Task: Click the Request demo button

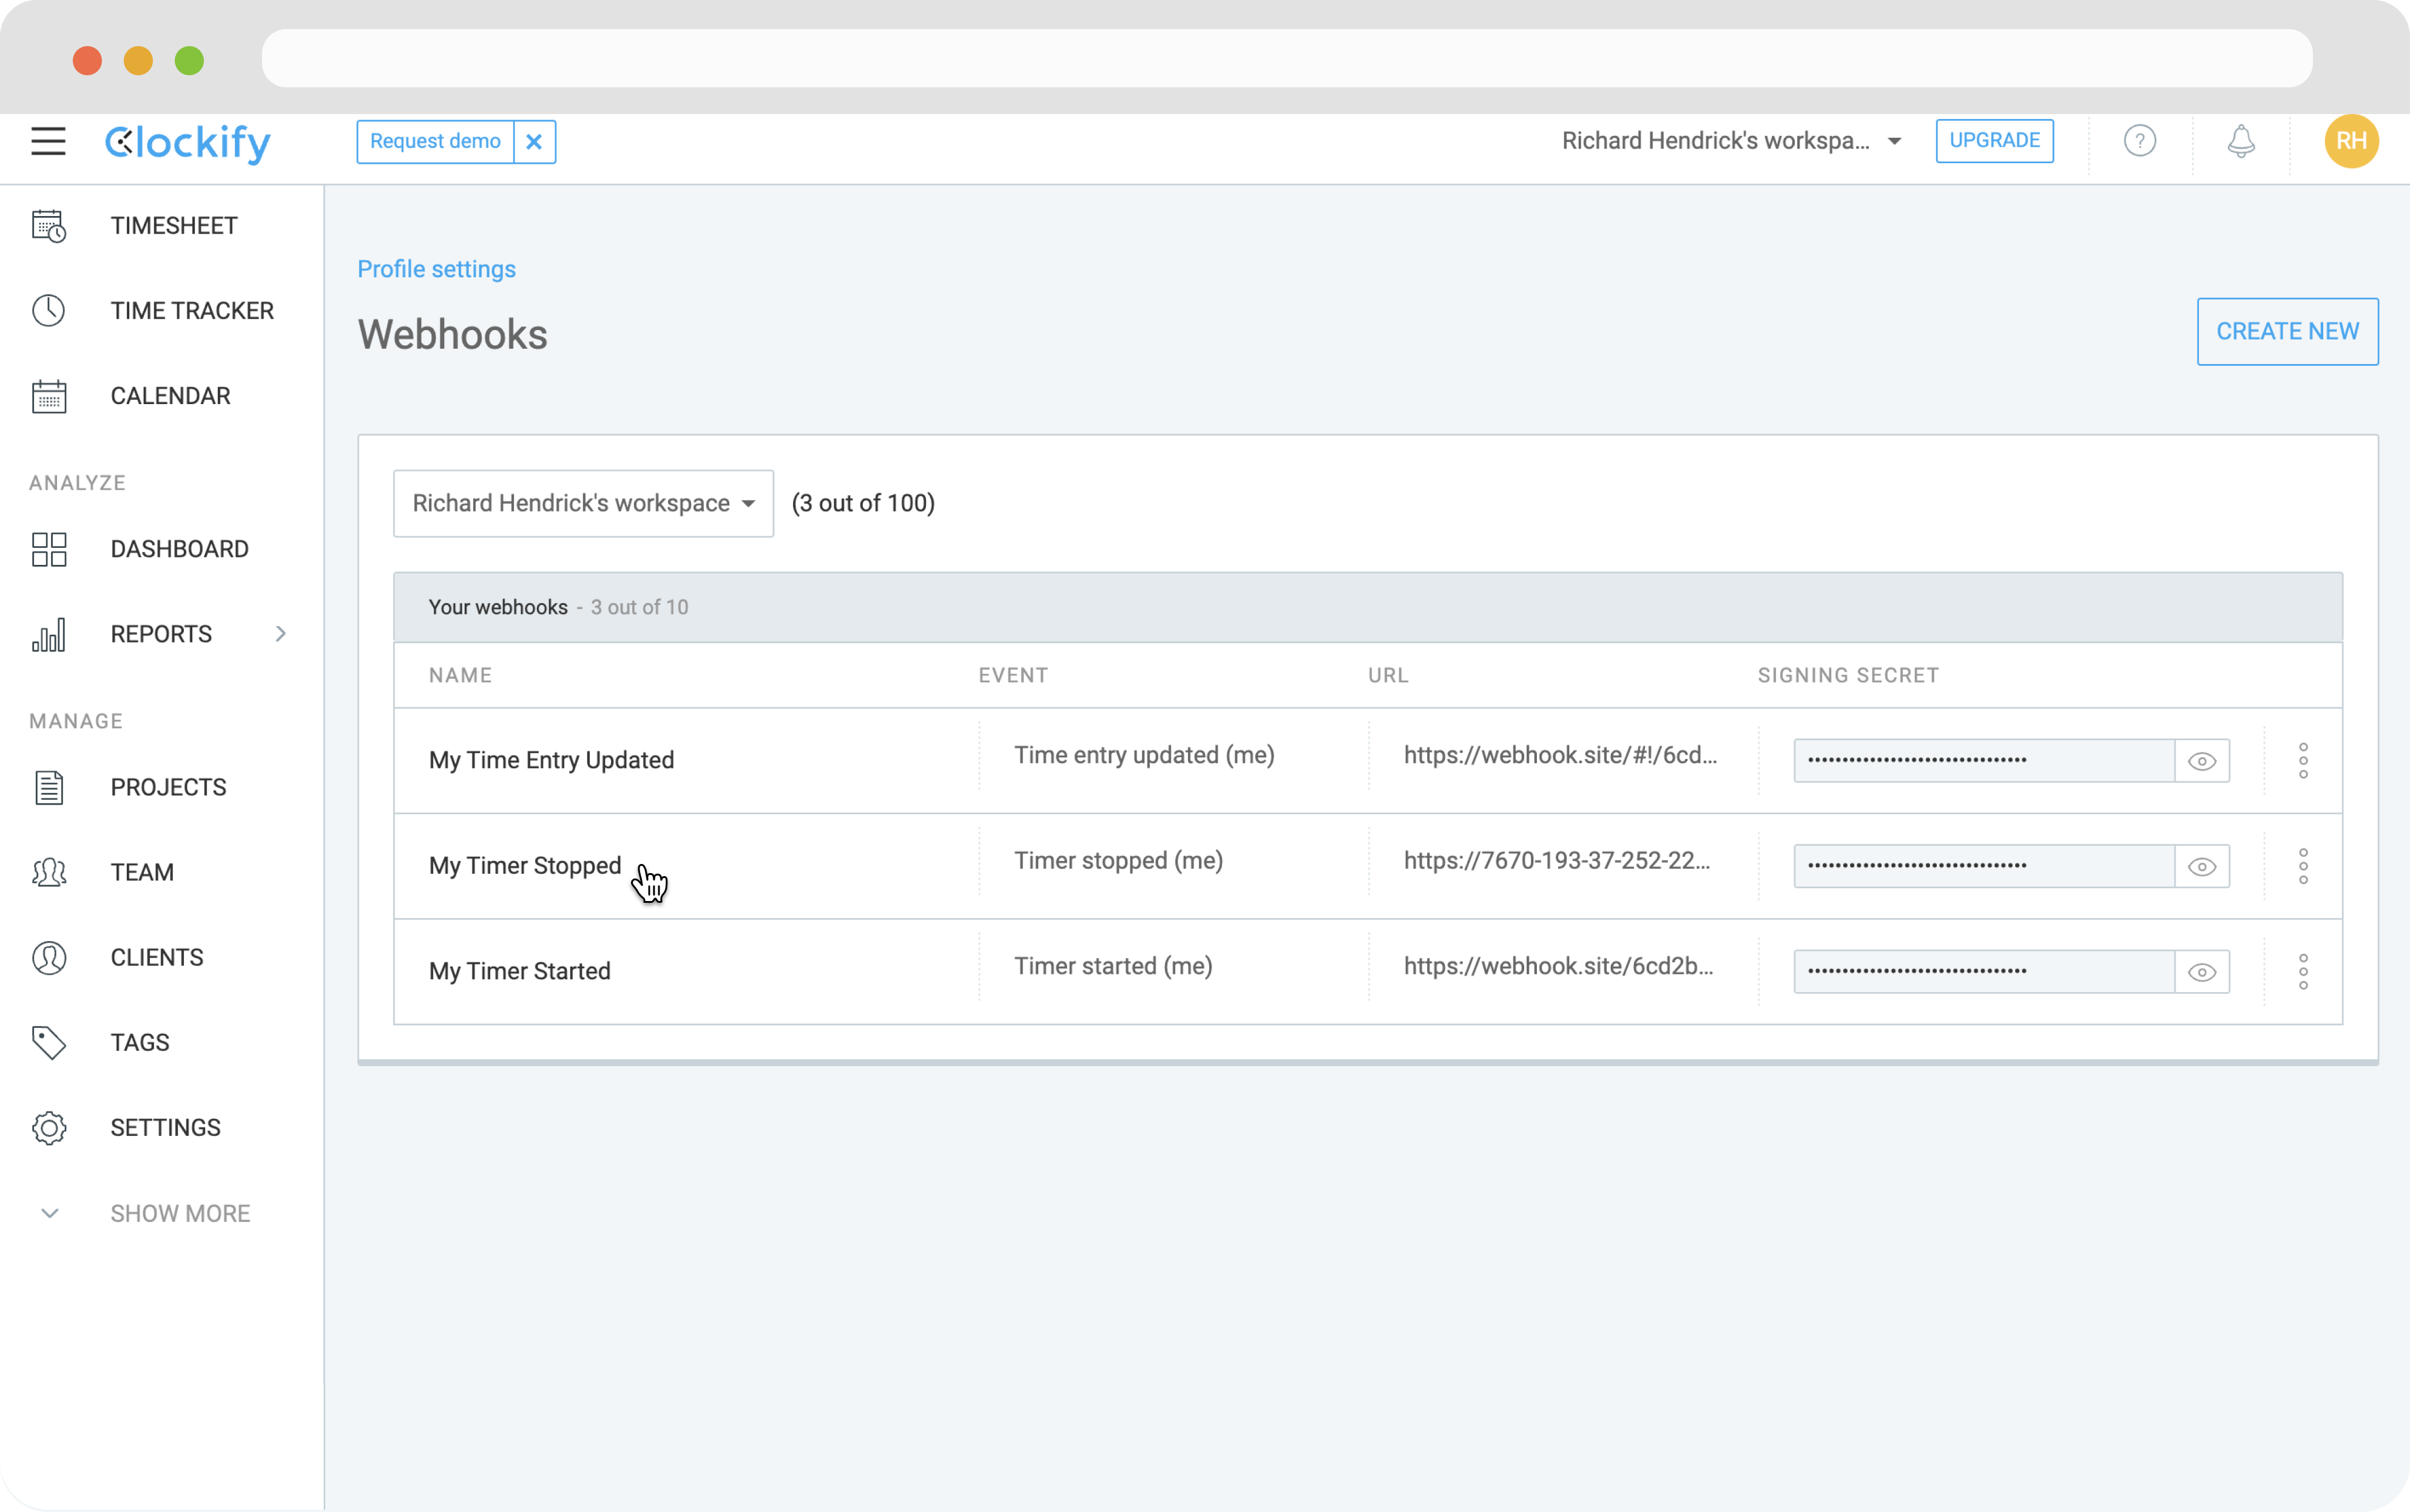Action: (x=435, y=142)
